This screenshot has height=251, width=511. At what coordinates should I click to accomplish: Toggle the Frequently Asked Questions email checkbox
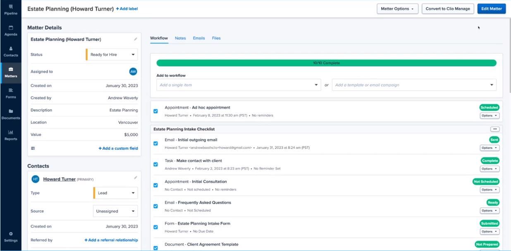tap(155, 206)
